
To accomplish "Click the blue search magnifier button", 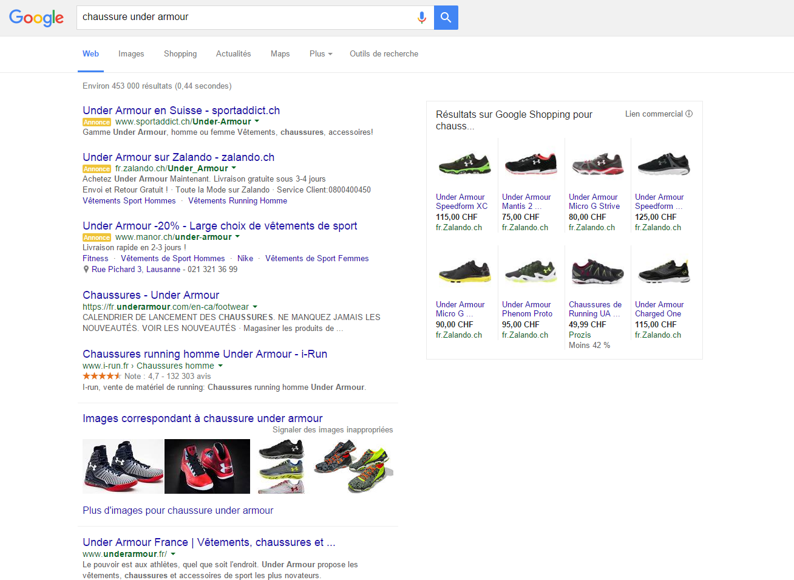I will click(446, 18).
